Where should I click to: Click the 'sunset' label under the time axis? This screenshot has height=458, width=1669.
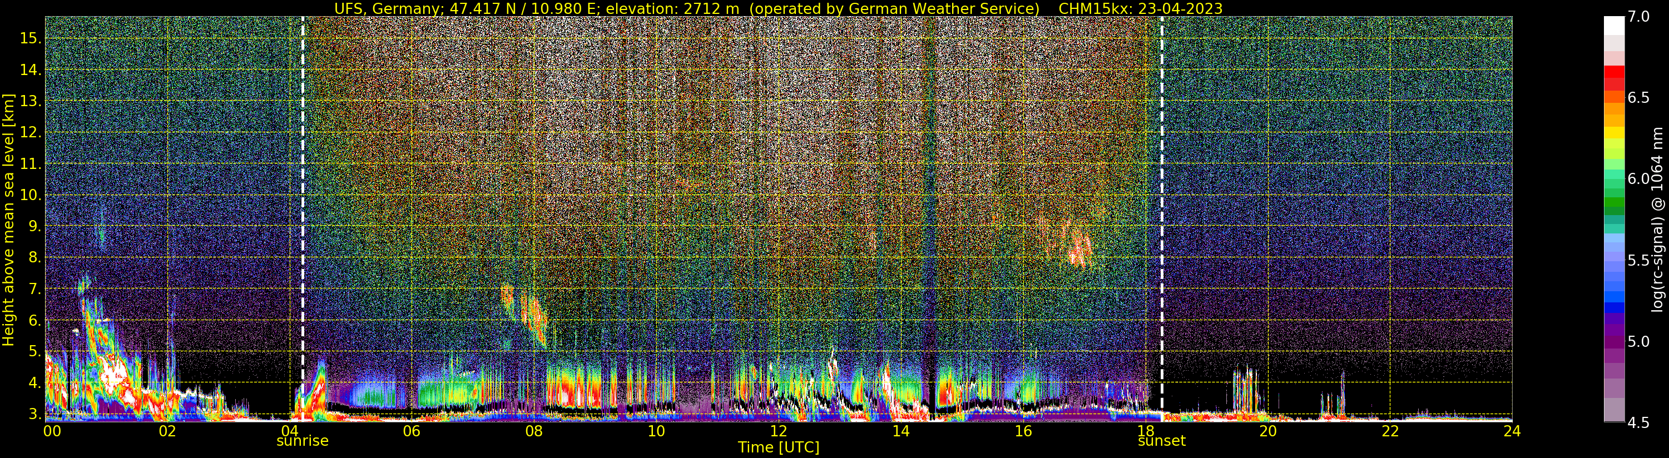click(1162, 441)
